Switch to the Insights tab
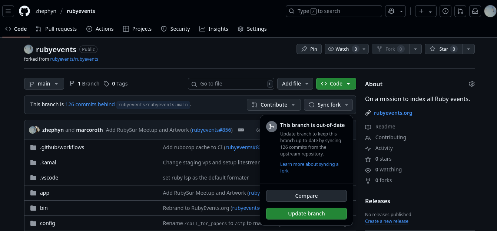The height and width of the screenshot is (231, 497). click(x=214, y=29)
